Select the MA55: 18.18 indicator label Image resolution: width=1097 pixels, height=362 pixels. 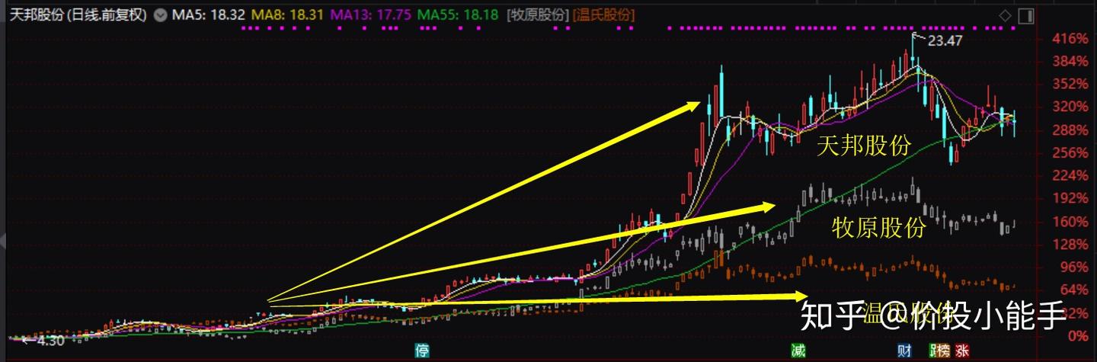[459, 15]
